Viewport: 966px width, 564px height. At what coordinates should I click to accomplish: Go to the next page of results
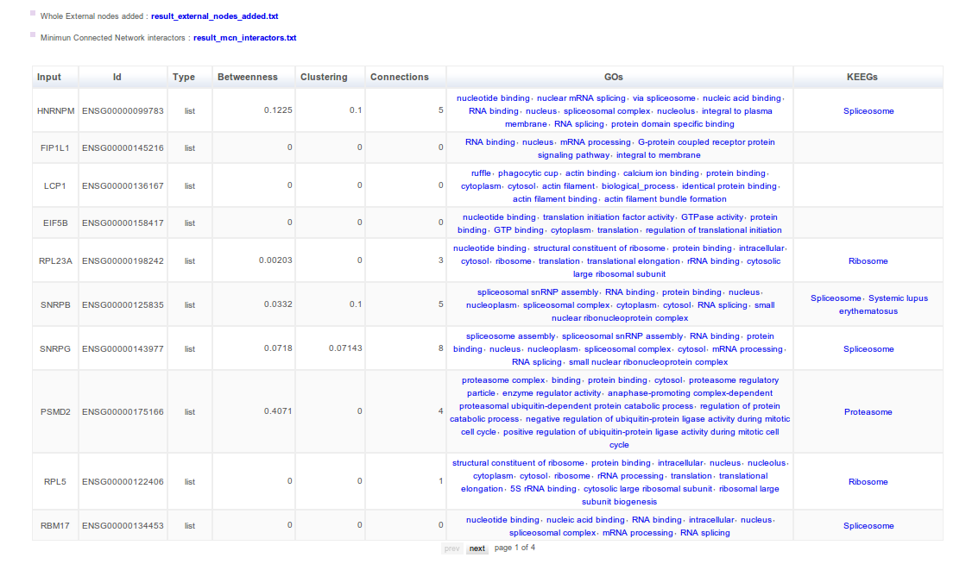(x=477, y=548)
